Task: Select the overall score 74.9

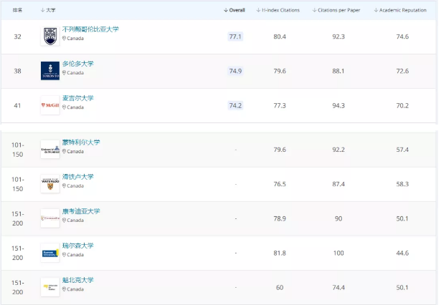Action: 235,71
